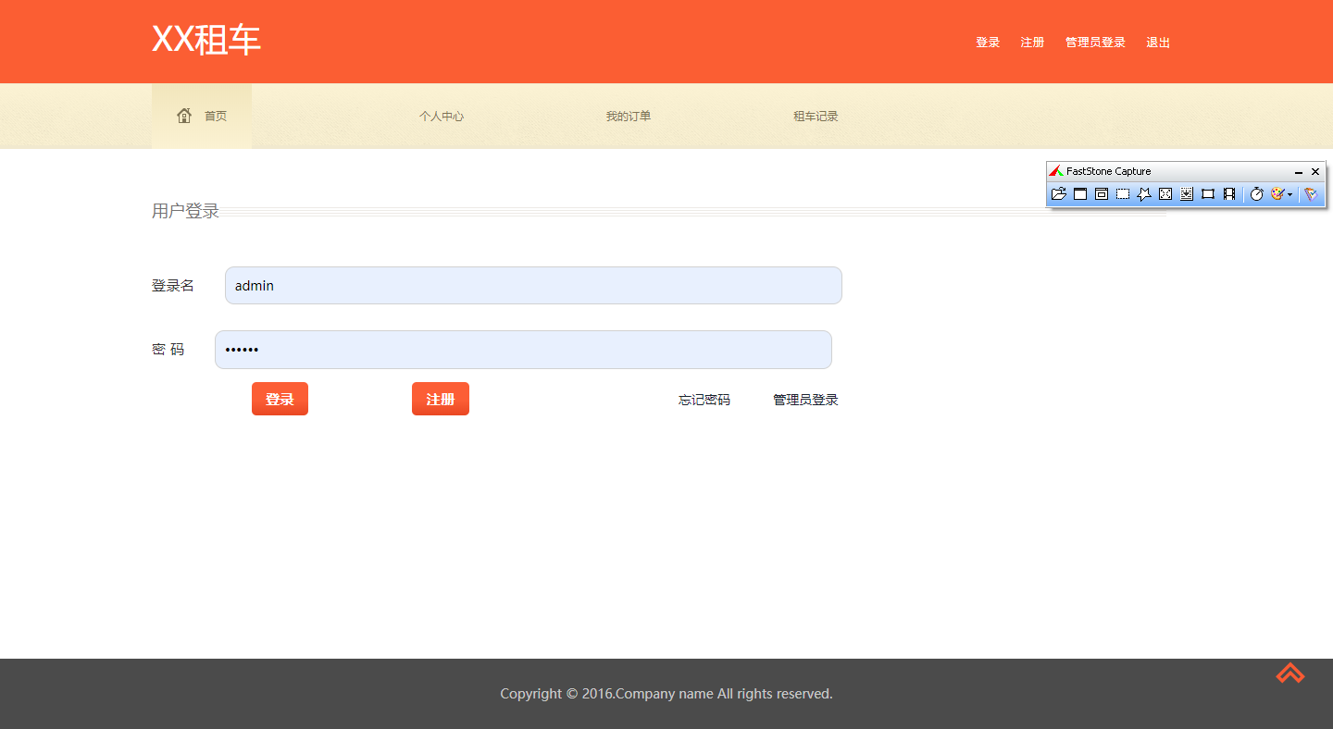Select Capture Rectangular Region tool
This screenshot has height=729, width=1333.
1123,194
